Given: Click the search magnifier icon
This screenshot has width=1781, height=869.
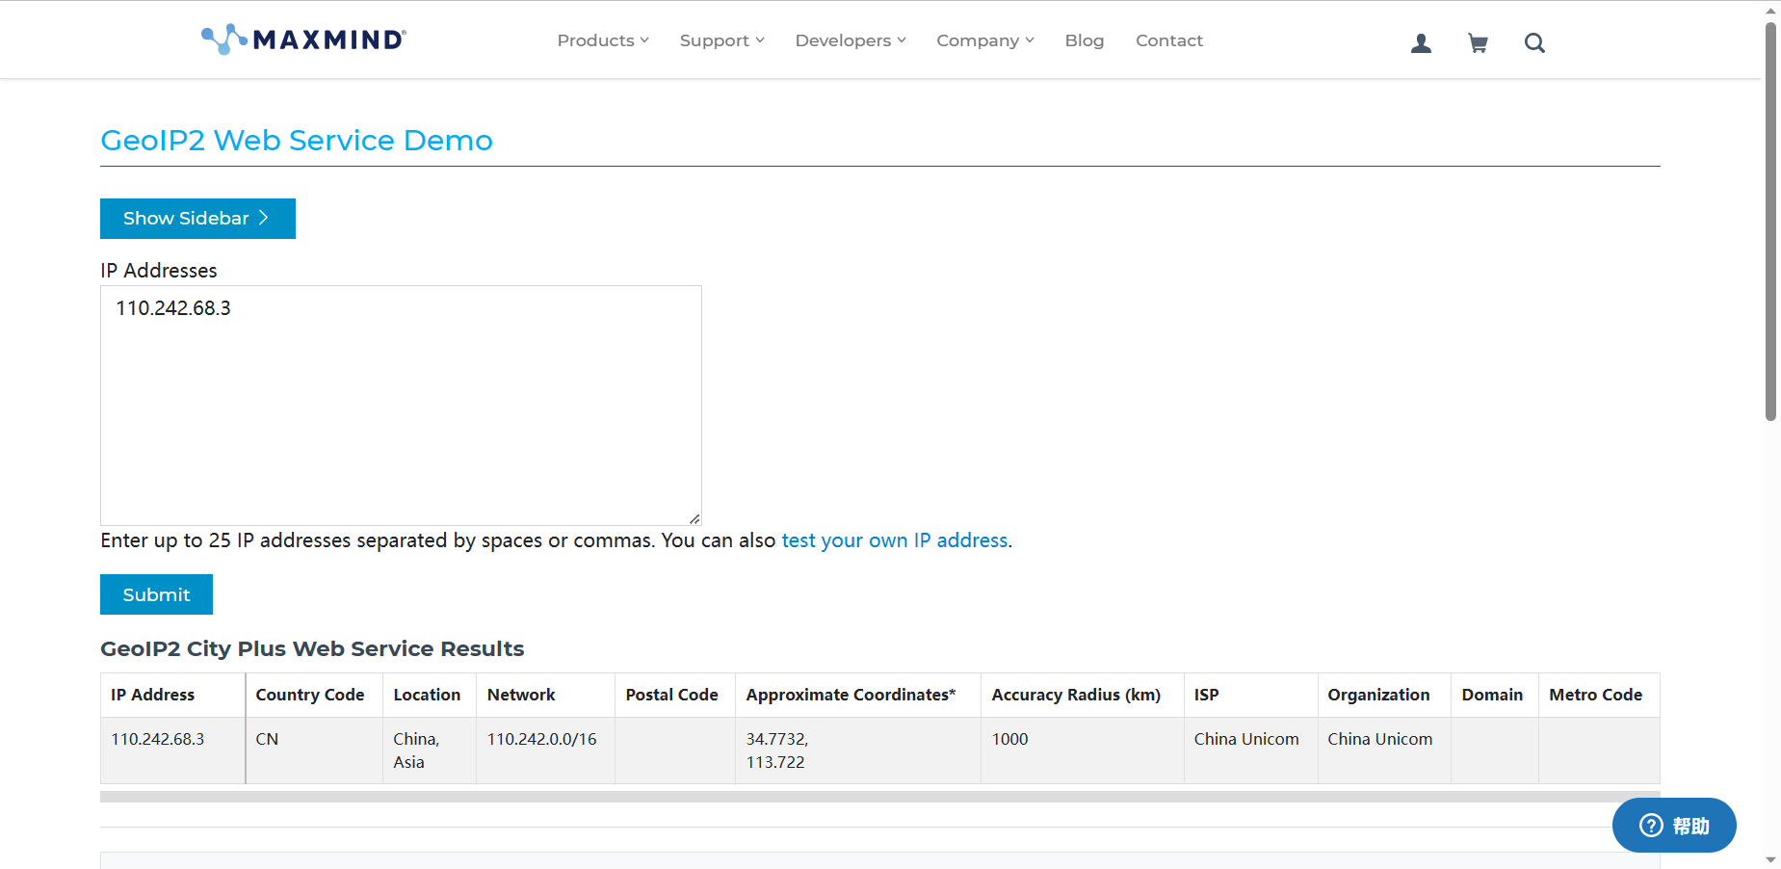Looking at the screenshot, I should pos(1534,42).
